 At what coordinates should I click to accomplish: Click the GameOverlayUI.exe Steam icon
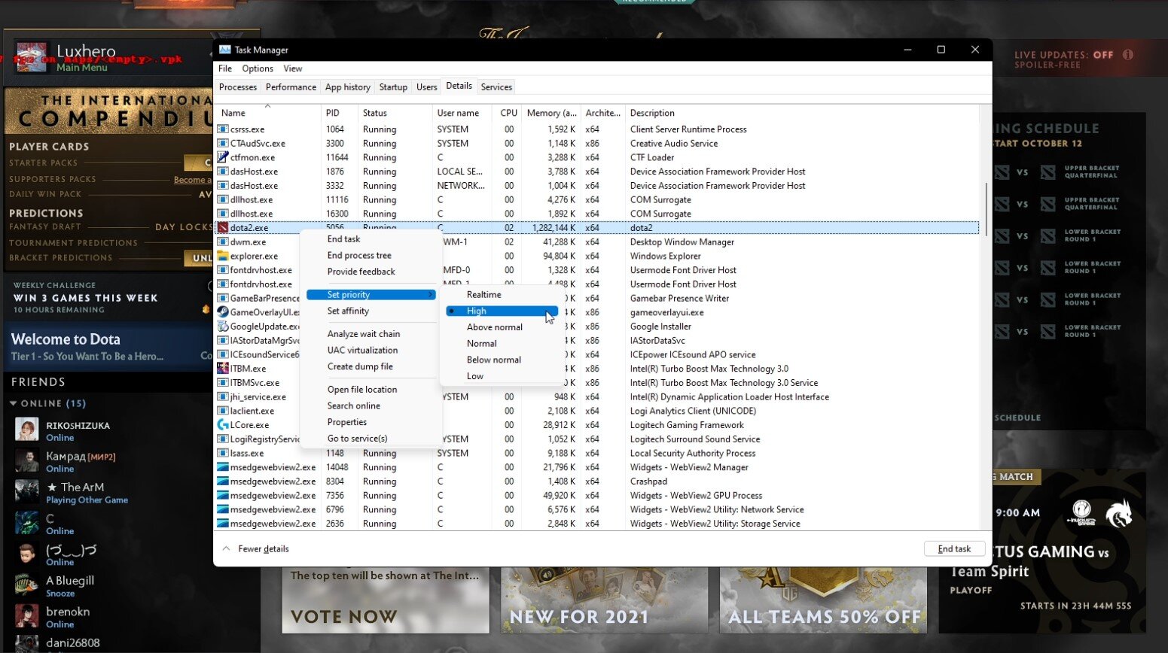tap(223, 312)
